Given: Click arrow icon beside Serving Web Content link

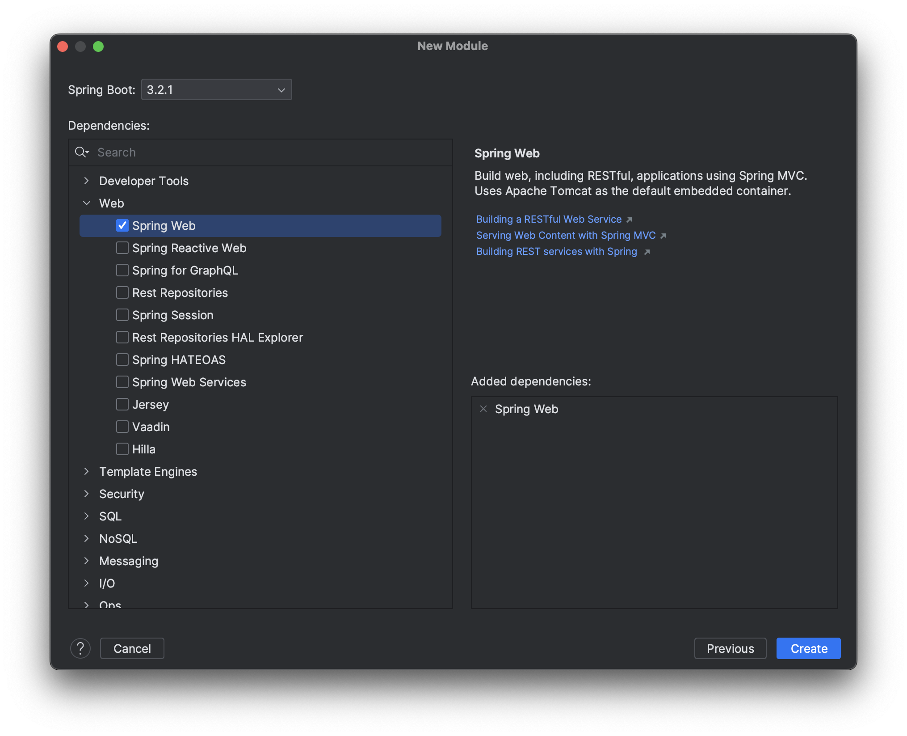Looking at the screenshot, I should point(663,236).
